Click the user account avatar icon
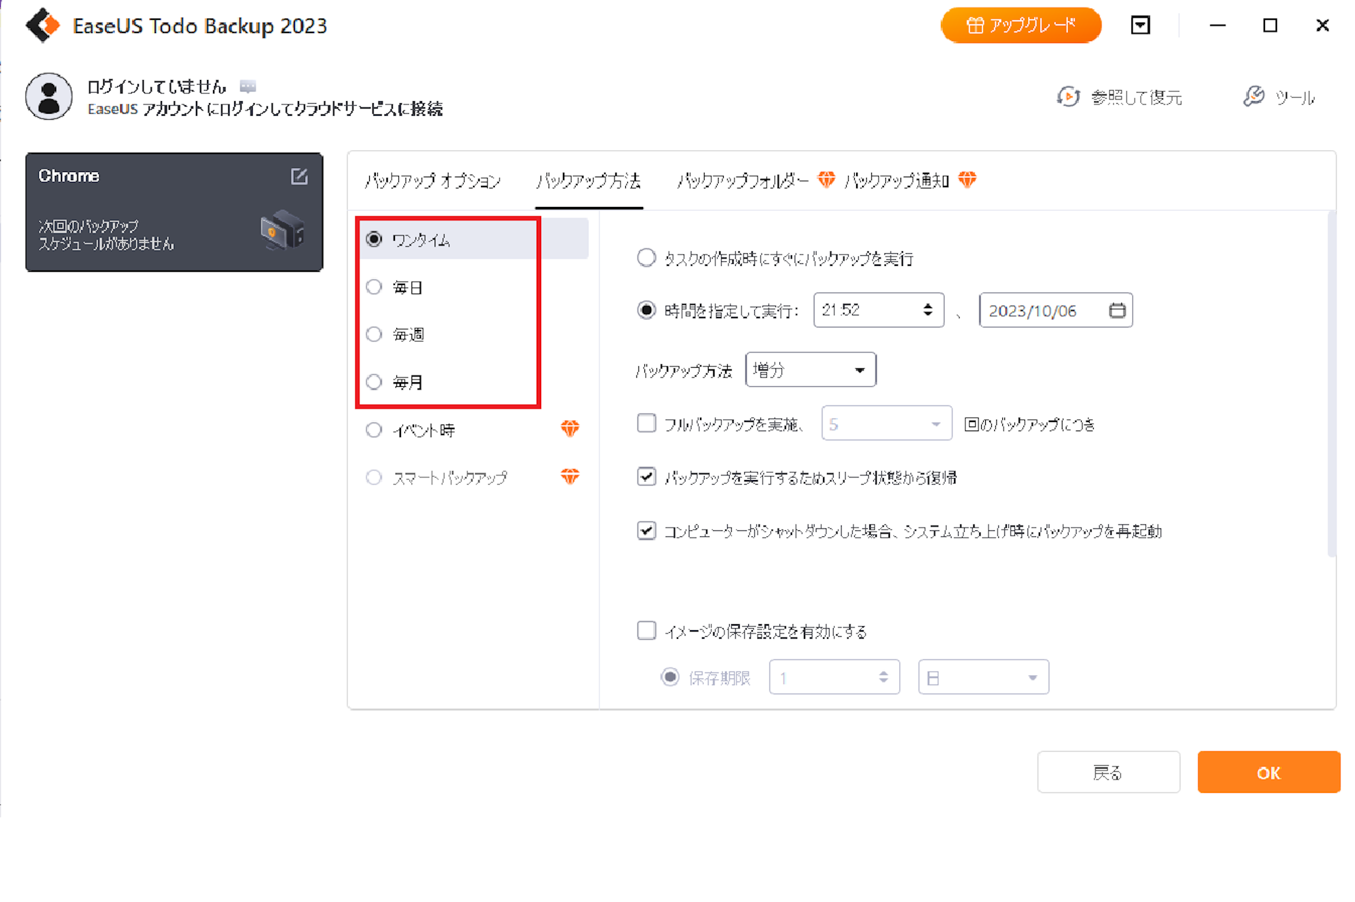 point(49,97)
